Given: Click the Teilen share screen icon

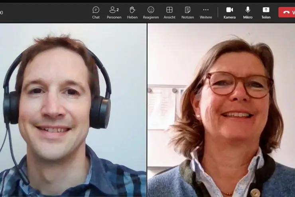Looking at the screenshot, I should (266, 10).
